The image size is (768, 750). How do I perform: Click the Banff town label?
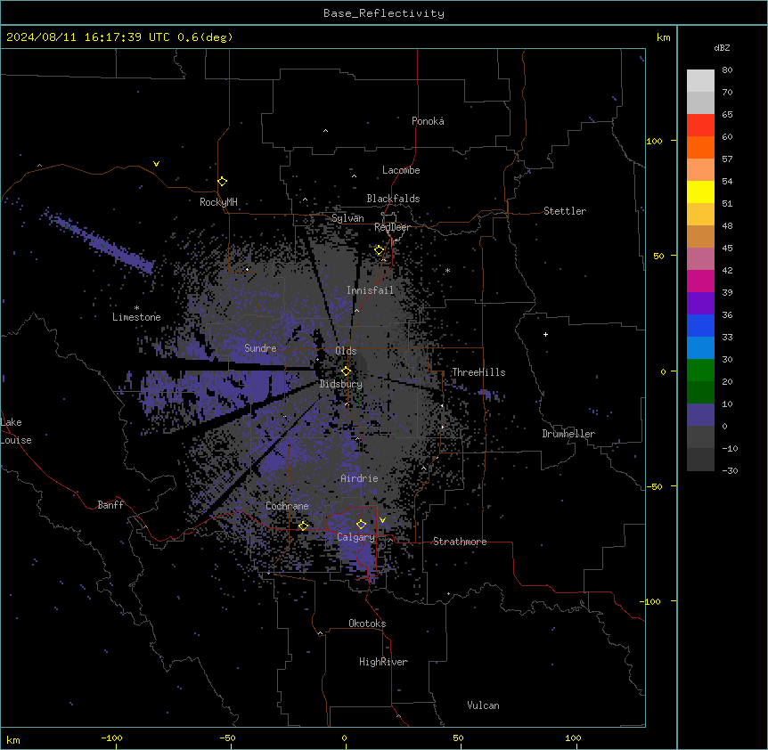110,505
